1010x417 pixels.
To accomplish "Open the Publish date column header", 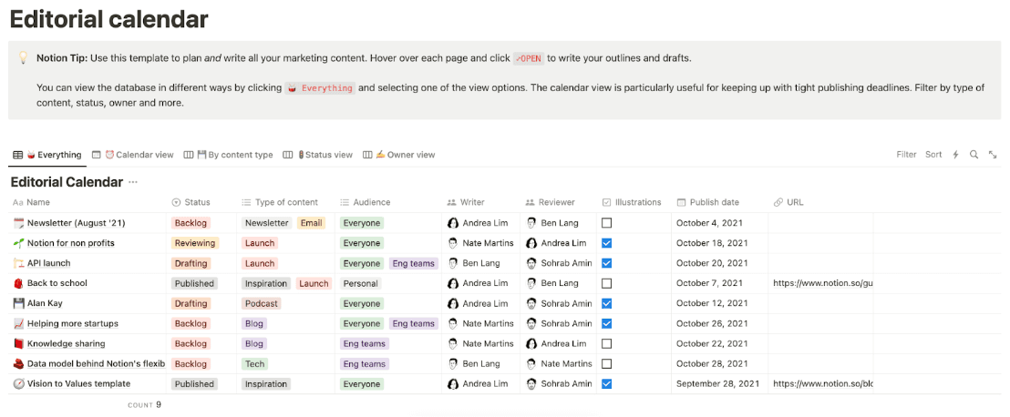I will click(x=714, y=202).
